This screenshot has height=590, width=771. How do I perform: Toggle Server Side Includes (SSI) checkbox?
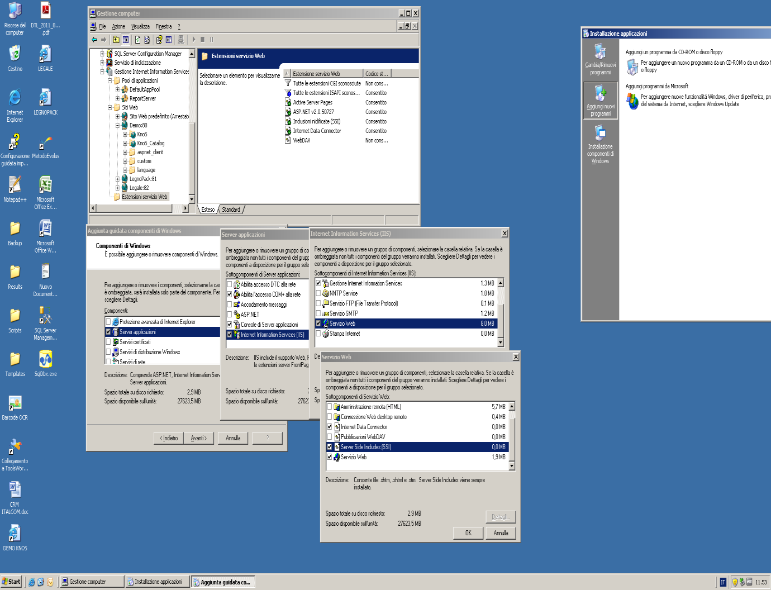[330, 447]
